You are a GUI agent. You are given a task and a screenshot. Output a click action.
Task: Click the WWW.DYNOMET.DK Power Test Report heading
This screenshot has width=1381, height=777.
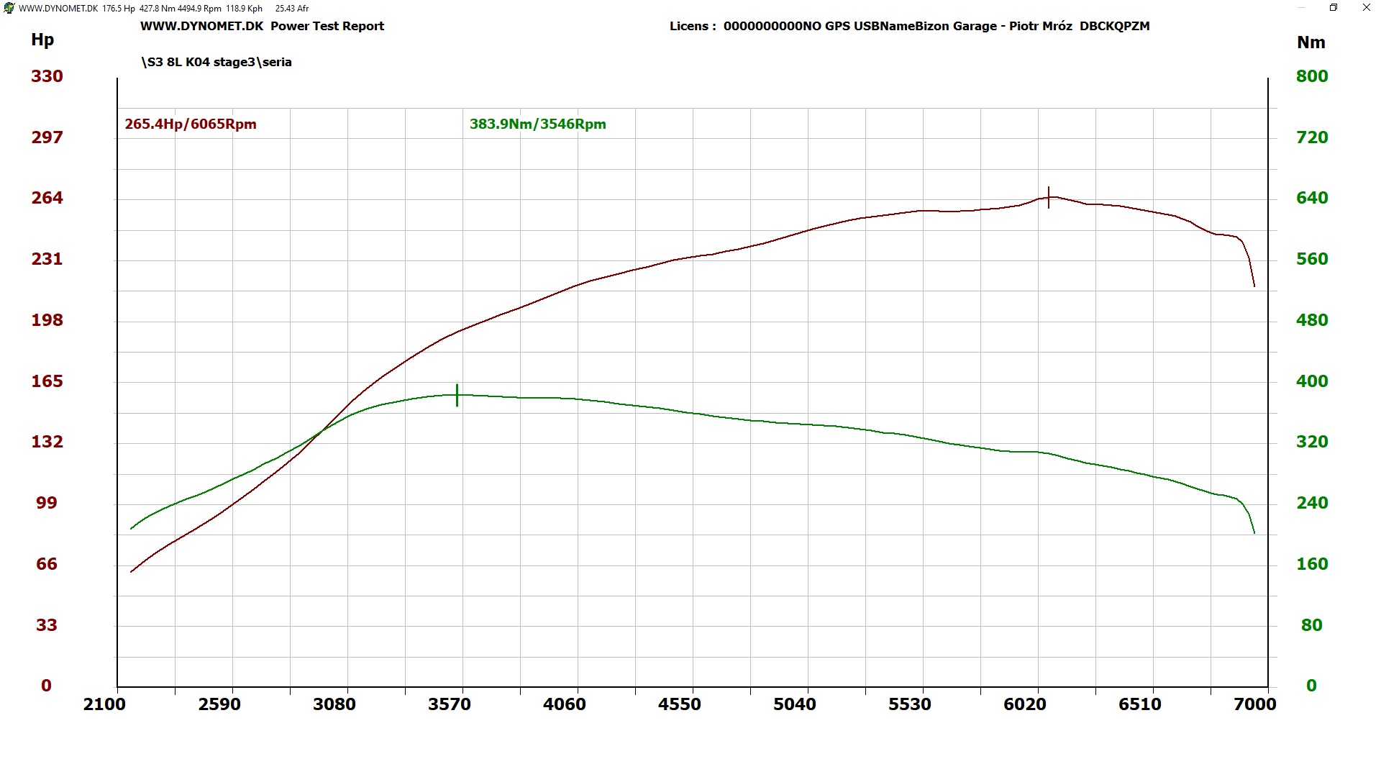(262, 26)
